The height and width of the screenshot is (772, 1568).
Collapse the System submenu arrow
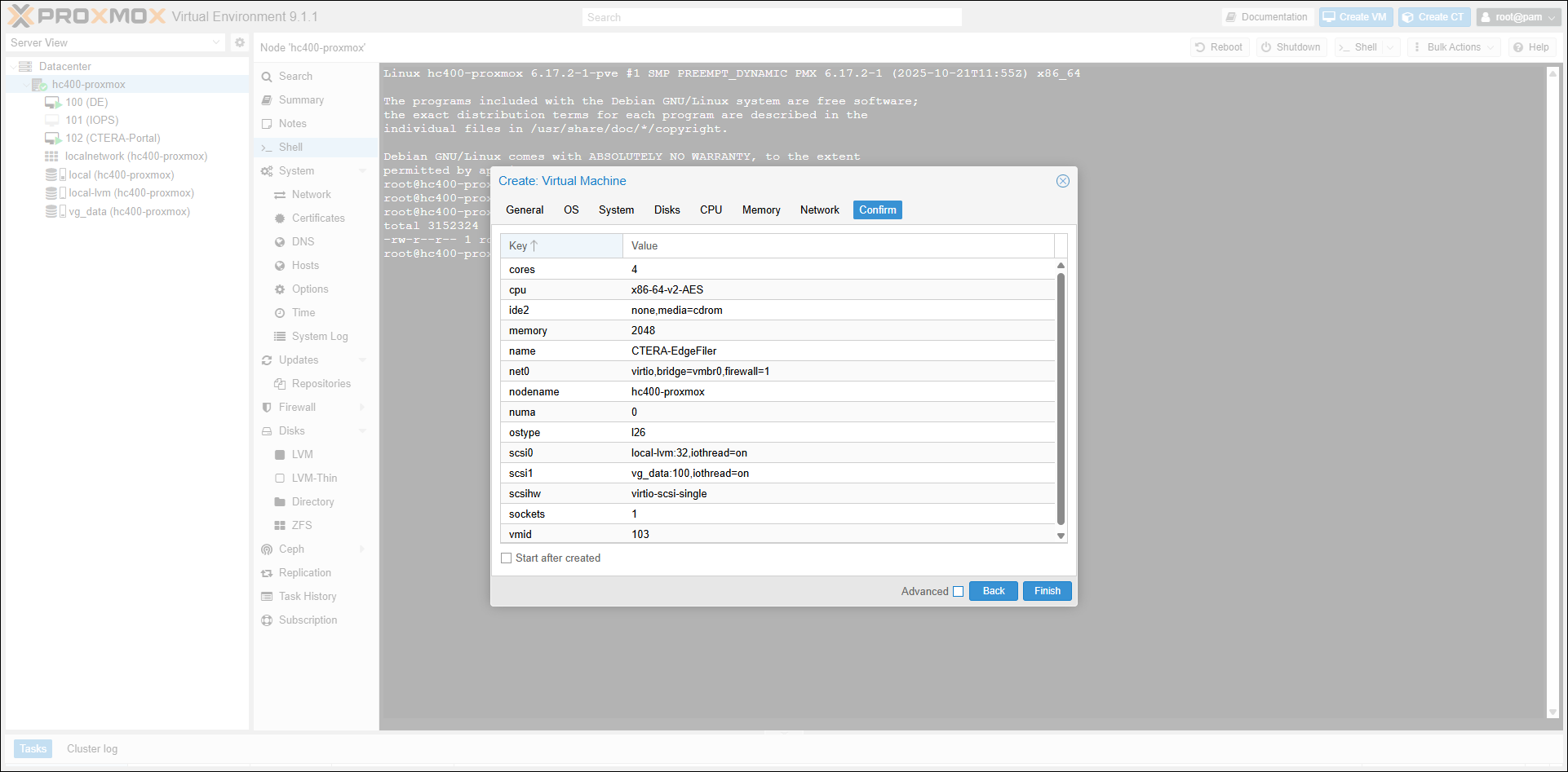click(x=362, y=171)
